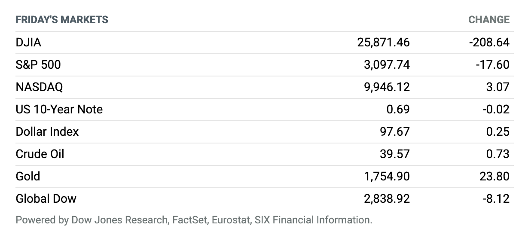This screenshot has width=525, height=238.
Task: Click the DJIA row label
Action: point(28,42)
